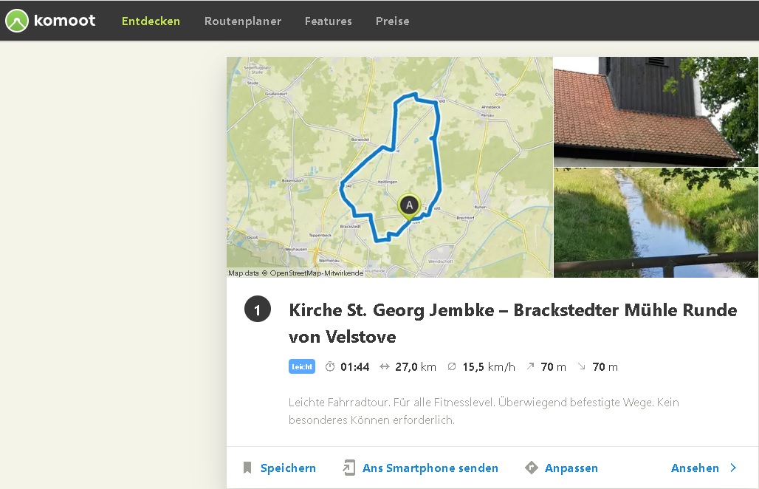Open the Entdecken menu item
The width and height of the screenshot is (759, 489).
click(151, 21)
